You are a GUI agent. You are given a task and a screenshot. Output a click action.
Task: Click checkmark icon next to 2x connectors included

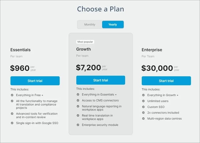pyautogui.click(x=144, y=113)
